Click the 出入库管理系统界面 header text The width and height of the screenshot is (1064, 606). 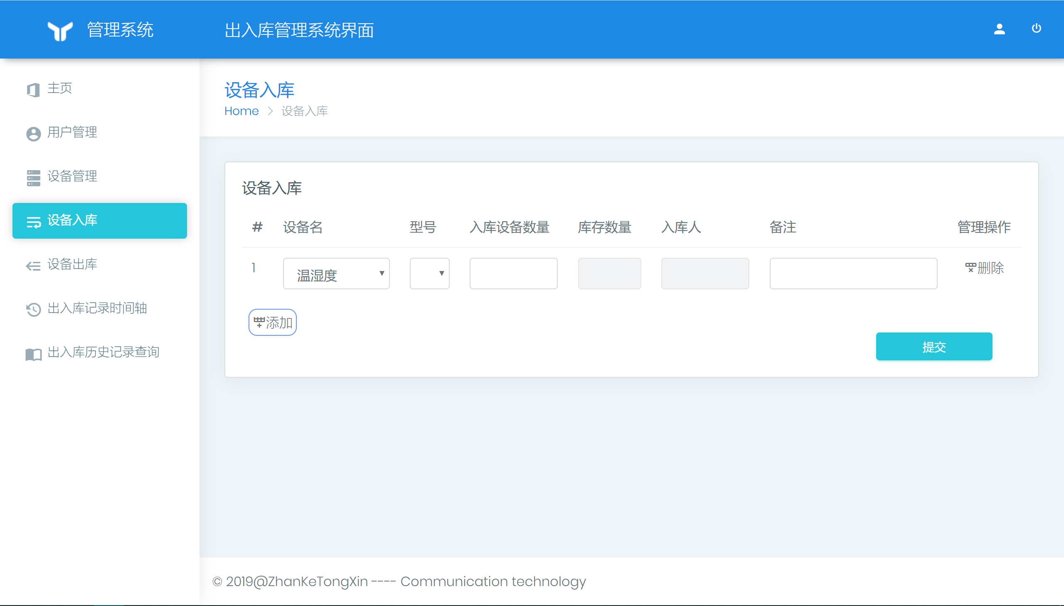[x=299, y=30]
